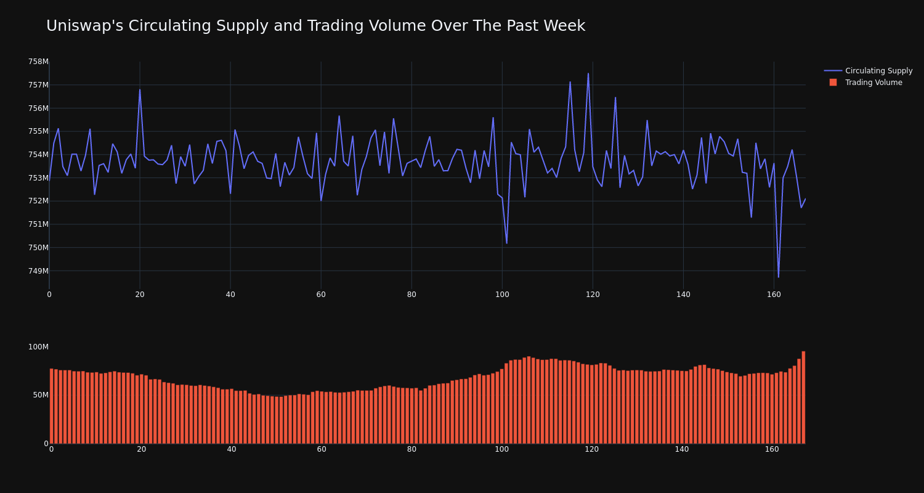
Task: Click the 50M label on volume chart
Action: click(41, 395)
